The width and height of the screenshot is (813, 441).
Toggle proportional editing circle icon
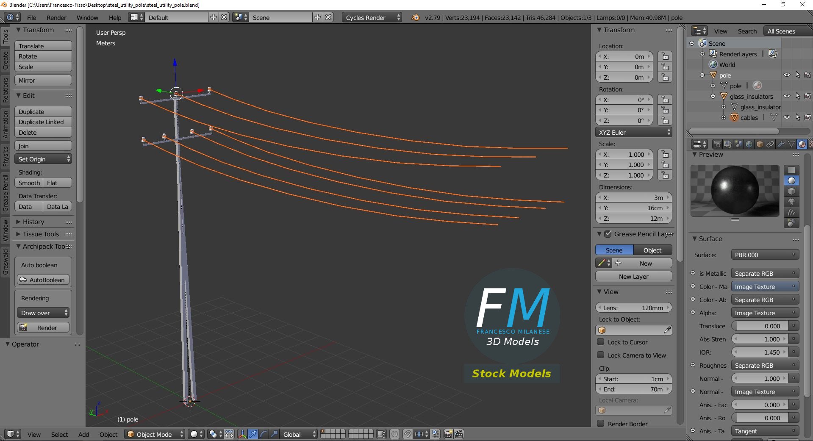pyautogui.click(x=394, y=434)
